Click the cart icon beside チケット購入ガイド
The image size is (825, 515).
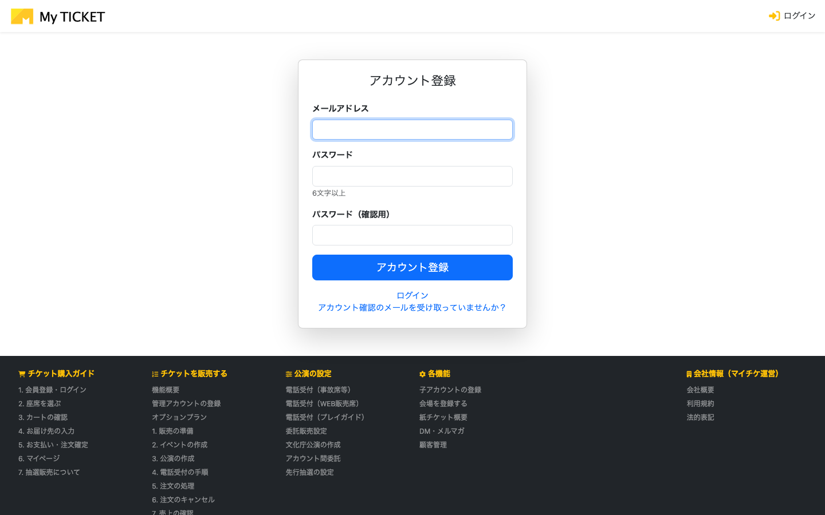point(22,374)
